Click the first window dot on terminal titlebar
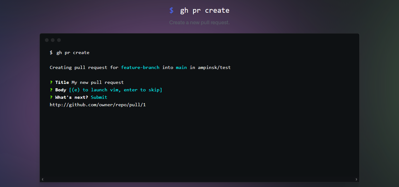399x187 pixels. coord(46,40)
